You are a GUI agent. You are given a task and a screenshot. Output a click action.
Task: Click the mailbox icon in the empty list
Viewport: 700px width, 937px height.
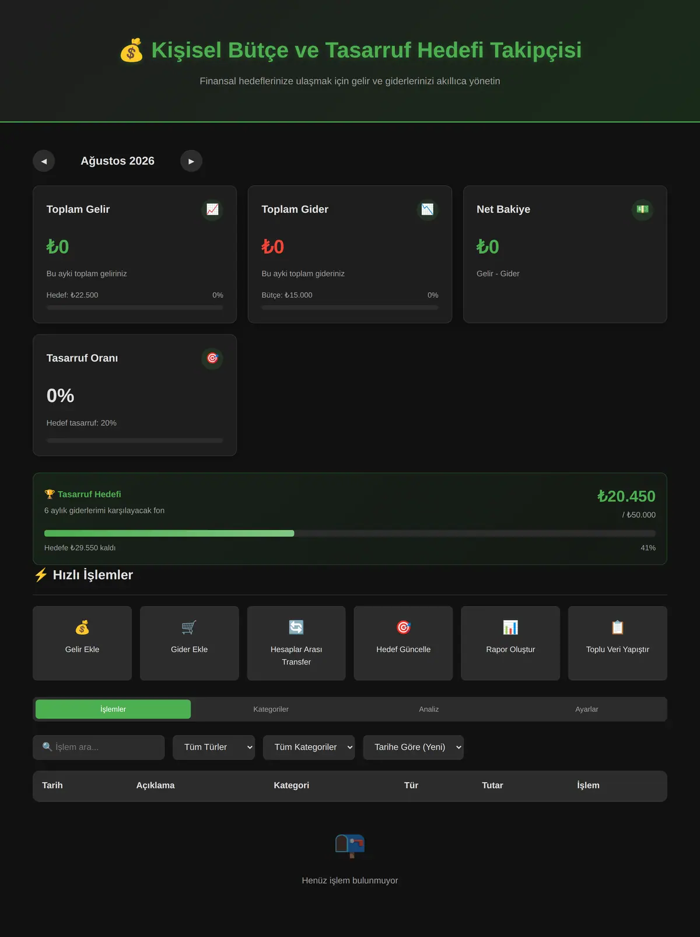(350, 846)
